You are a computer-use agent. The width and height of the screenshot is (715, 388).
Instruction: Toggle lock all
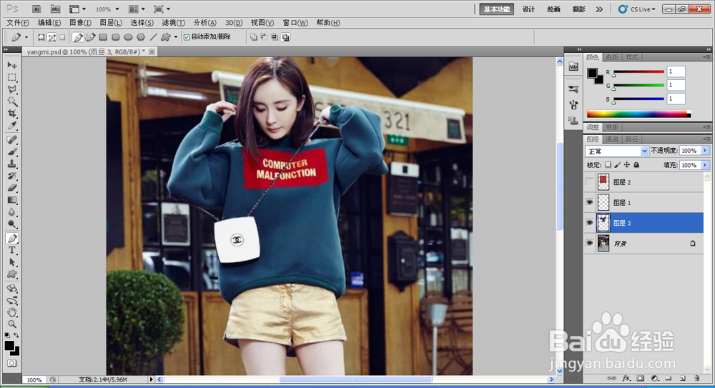(636, 165)
